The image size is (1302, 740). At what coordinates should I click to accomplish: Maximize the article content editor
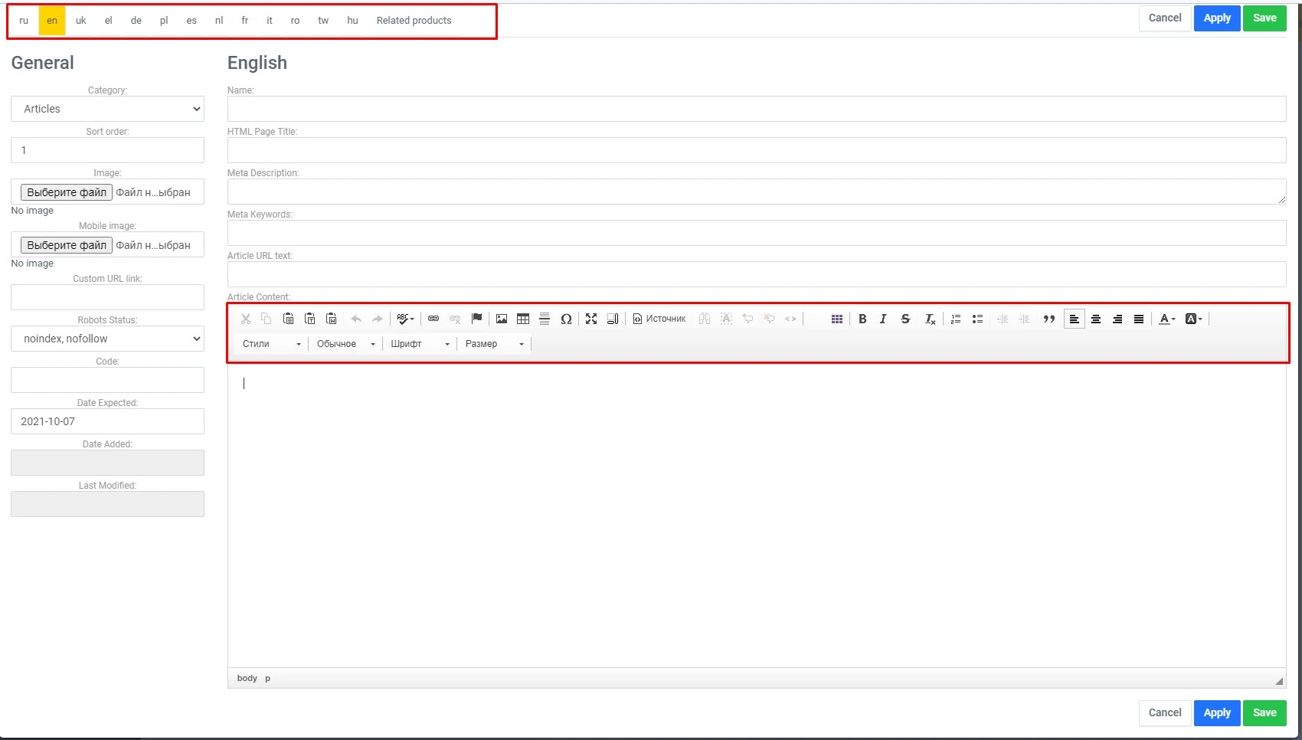[x=591, y=319]
